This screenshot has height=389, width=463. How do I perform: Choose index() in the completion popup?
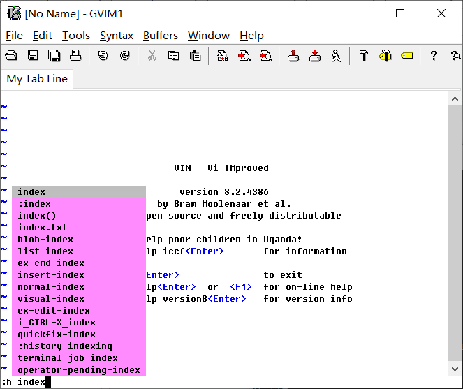[79, 216]
